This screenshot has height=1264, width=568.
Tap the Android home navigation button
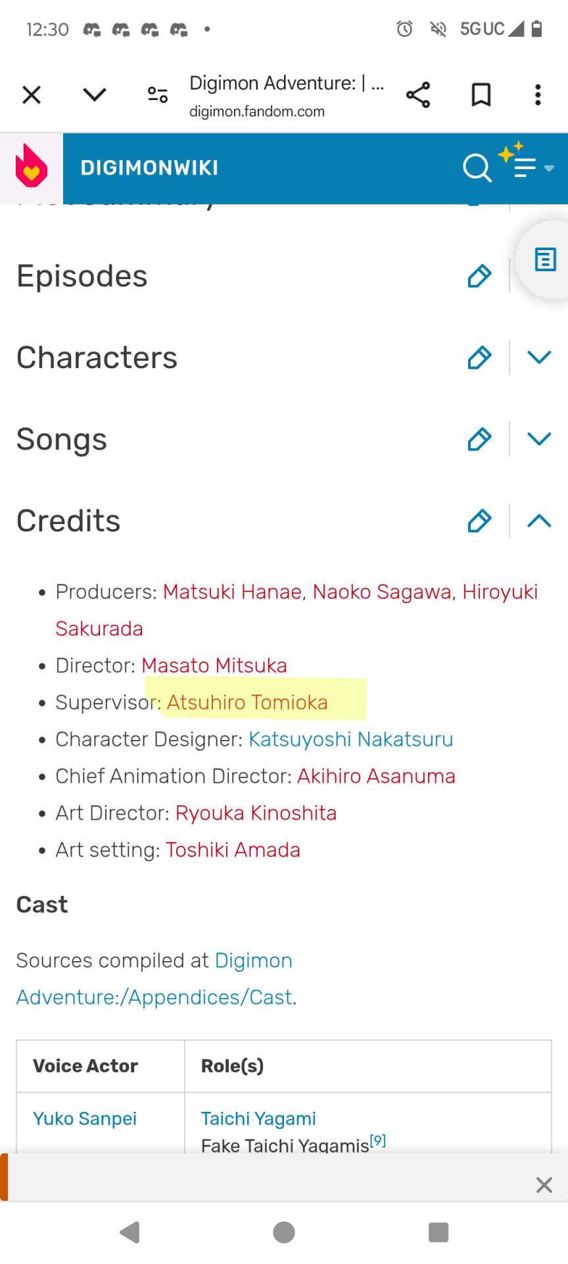(284, 1232)
